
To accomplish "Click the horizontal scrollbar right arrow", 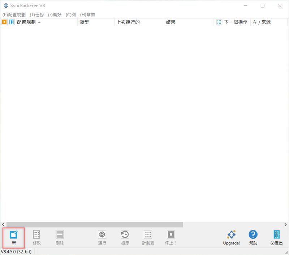I will coord(285,224).
